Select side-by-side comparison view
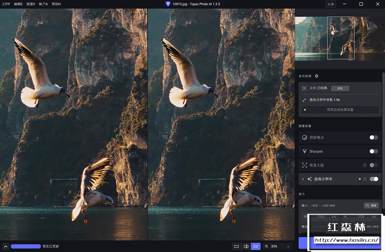Viewport: 385px width, 252px height. (256, 246)
